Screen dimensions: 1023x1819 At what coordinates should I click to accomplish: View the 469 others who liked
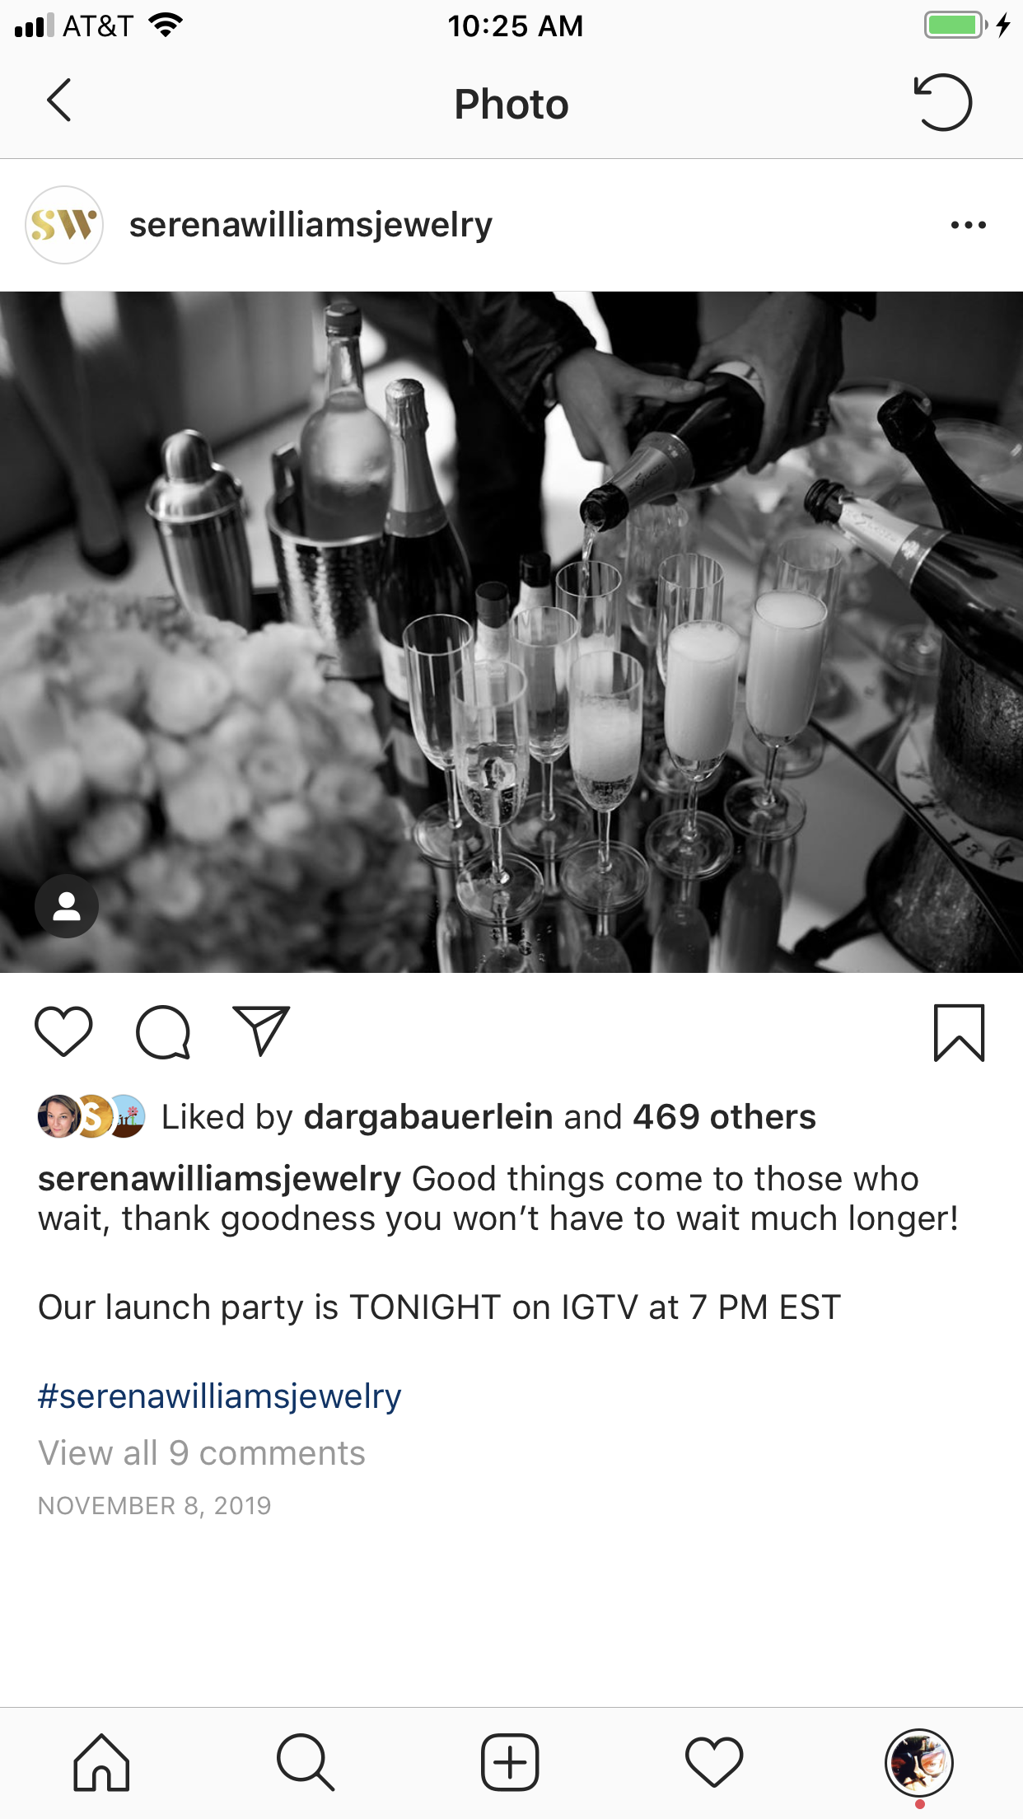[724, 1117]
